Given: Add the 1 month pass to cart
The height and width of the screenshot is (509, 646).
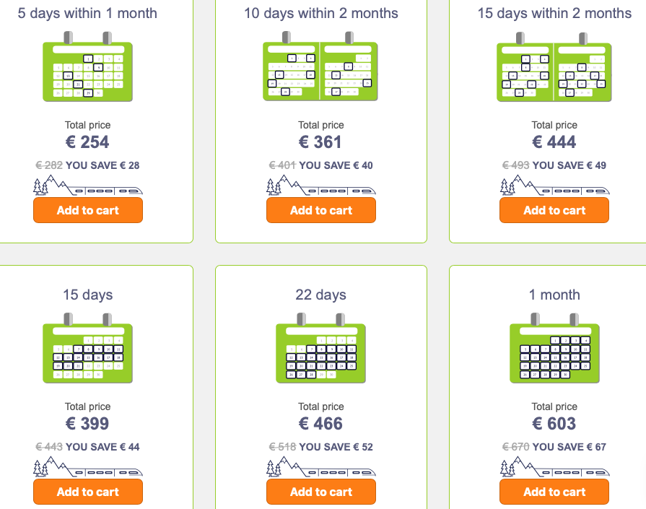Looking at the screenshot, I should [554, 492].
